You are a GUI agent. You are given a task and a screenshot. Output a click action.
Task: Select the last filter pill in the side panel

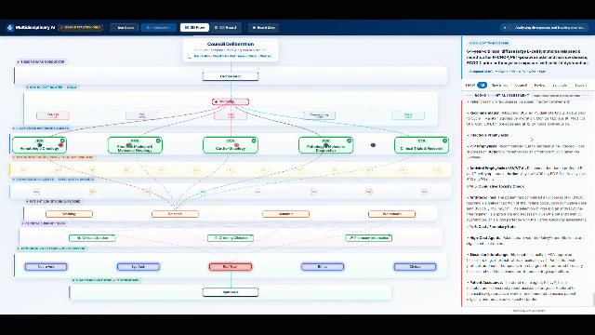click(580, 86)
